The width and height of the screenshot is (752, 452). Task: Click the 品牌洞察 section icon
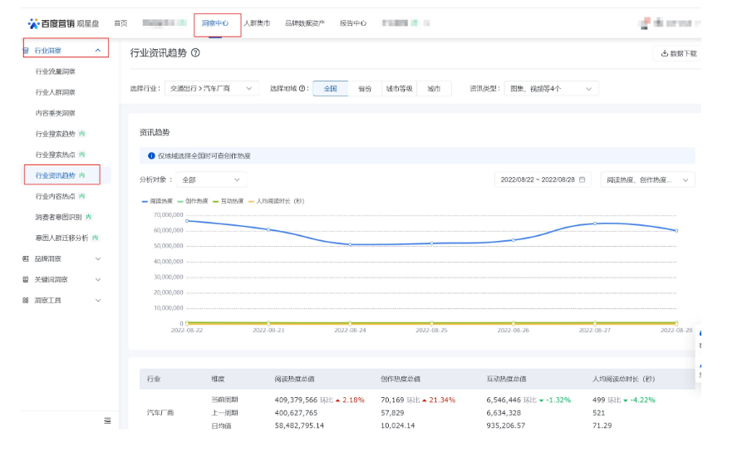click(x=26, y=259)
